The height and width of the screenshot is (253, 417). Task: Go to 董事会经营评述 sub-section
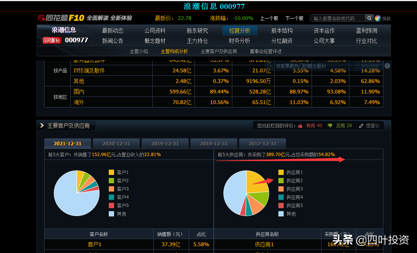[266, 52]
